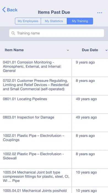This screenshot has width=108, height=193.
Task: Tap the magnifying glass search icon
Action: click(13, 33)
